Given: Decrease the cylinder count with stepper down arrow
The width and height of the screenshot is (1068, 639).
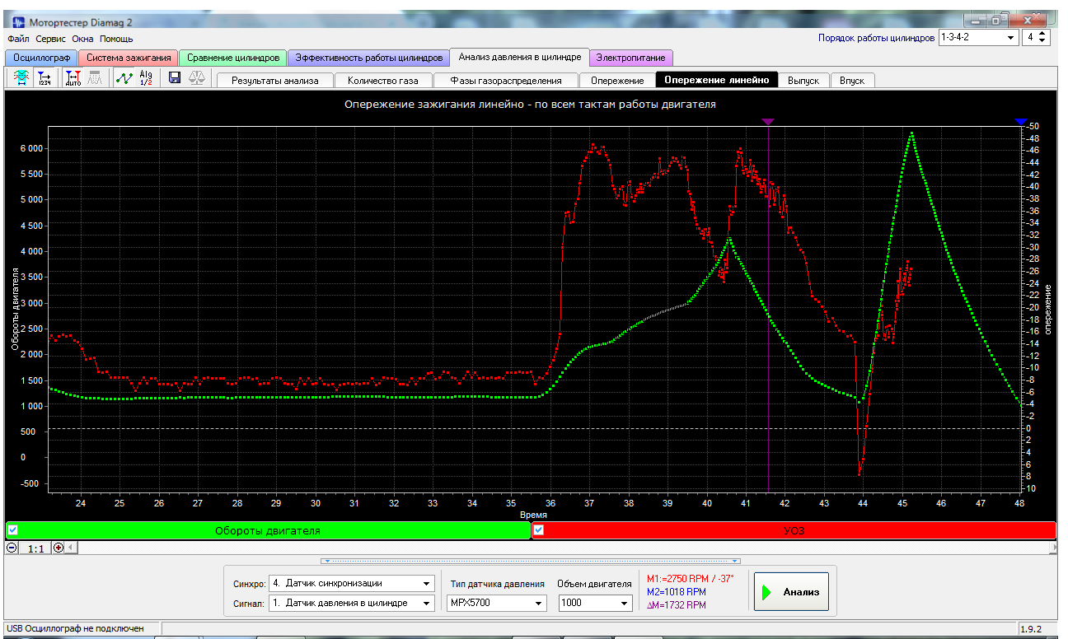Looking at the screenshot, I should coord(1042,41).
